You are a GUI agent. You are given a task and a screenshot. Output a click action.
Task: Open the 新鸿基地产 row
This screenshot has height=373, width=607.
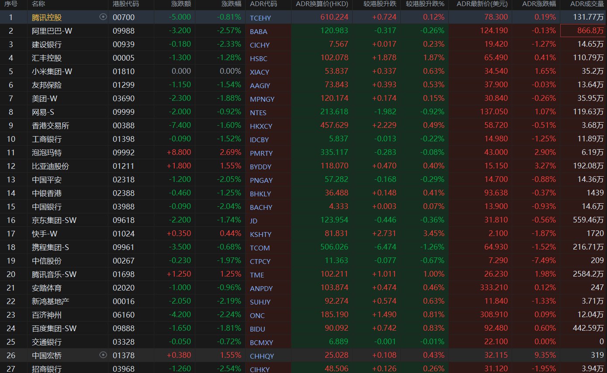(303, 301)
